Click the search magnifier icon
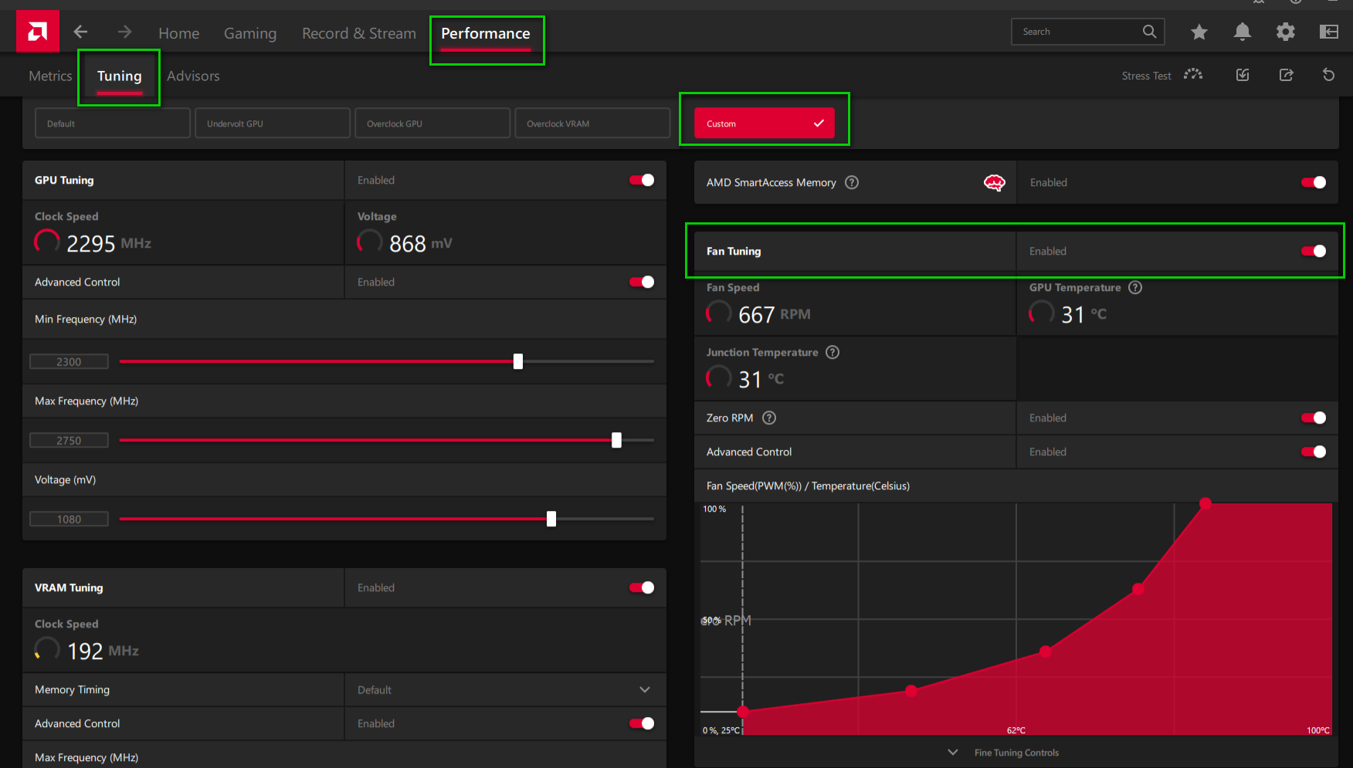Image resolution: width=1353 pixels, height=768 pixels. pos(1149,32)
